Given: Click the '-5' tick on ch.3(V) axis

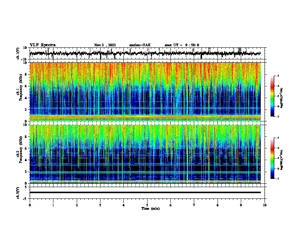Looking at the screenshot, I should point(25,198).
